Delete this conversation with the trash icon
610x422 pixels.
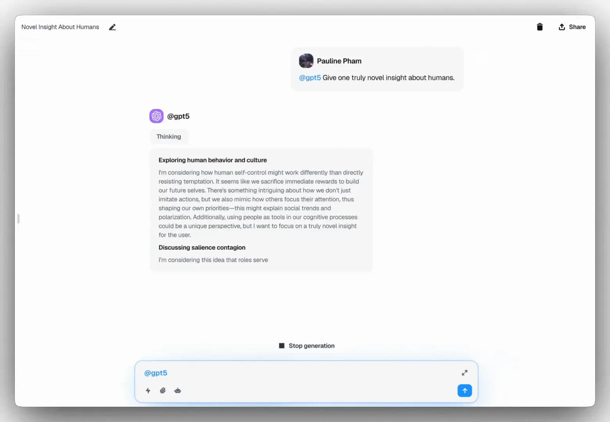tap(540, 27)
